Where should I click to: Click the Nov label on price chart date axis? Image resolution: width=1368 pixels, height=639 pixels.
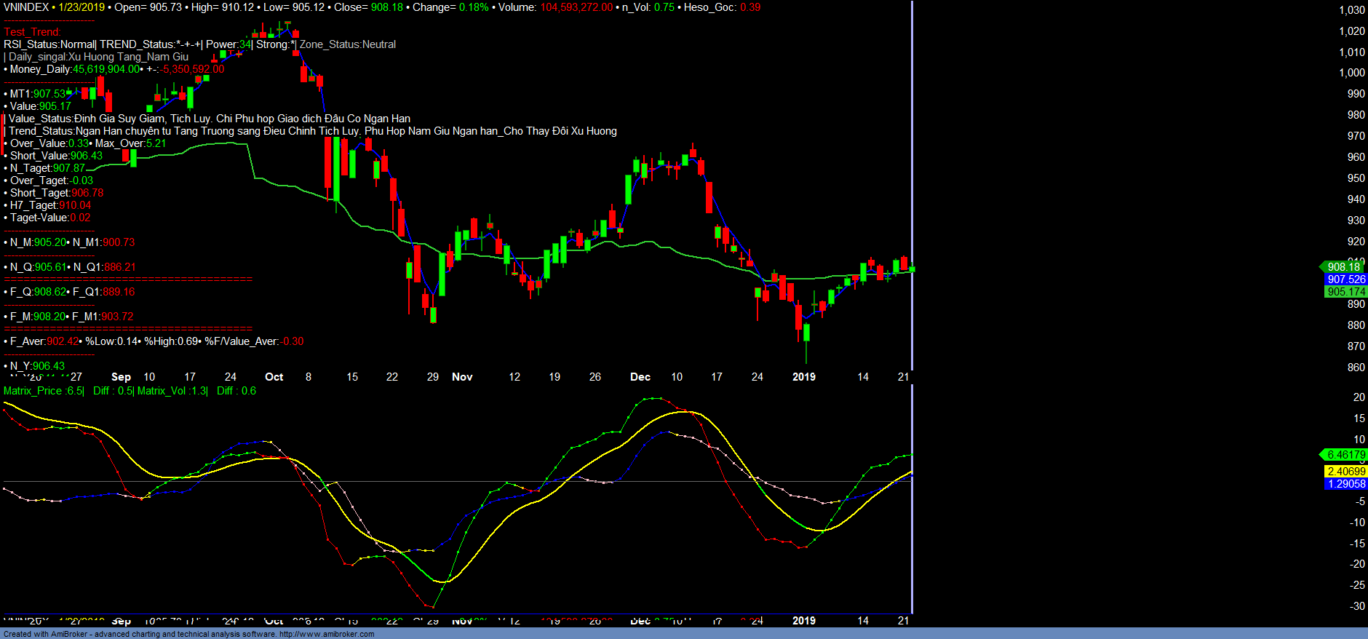462,377
